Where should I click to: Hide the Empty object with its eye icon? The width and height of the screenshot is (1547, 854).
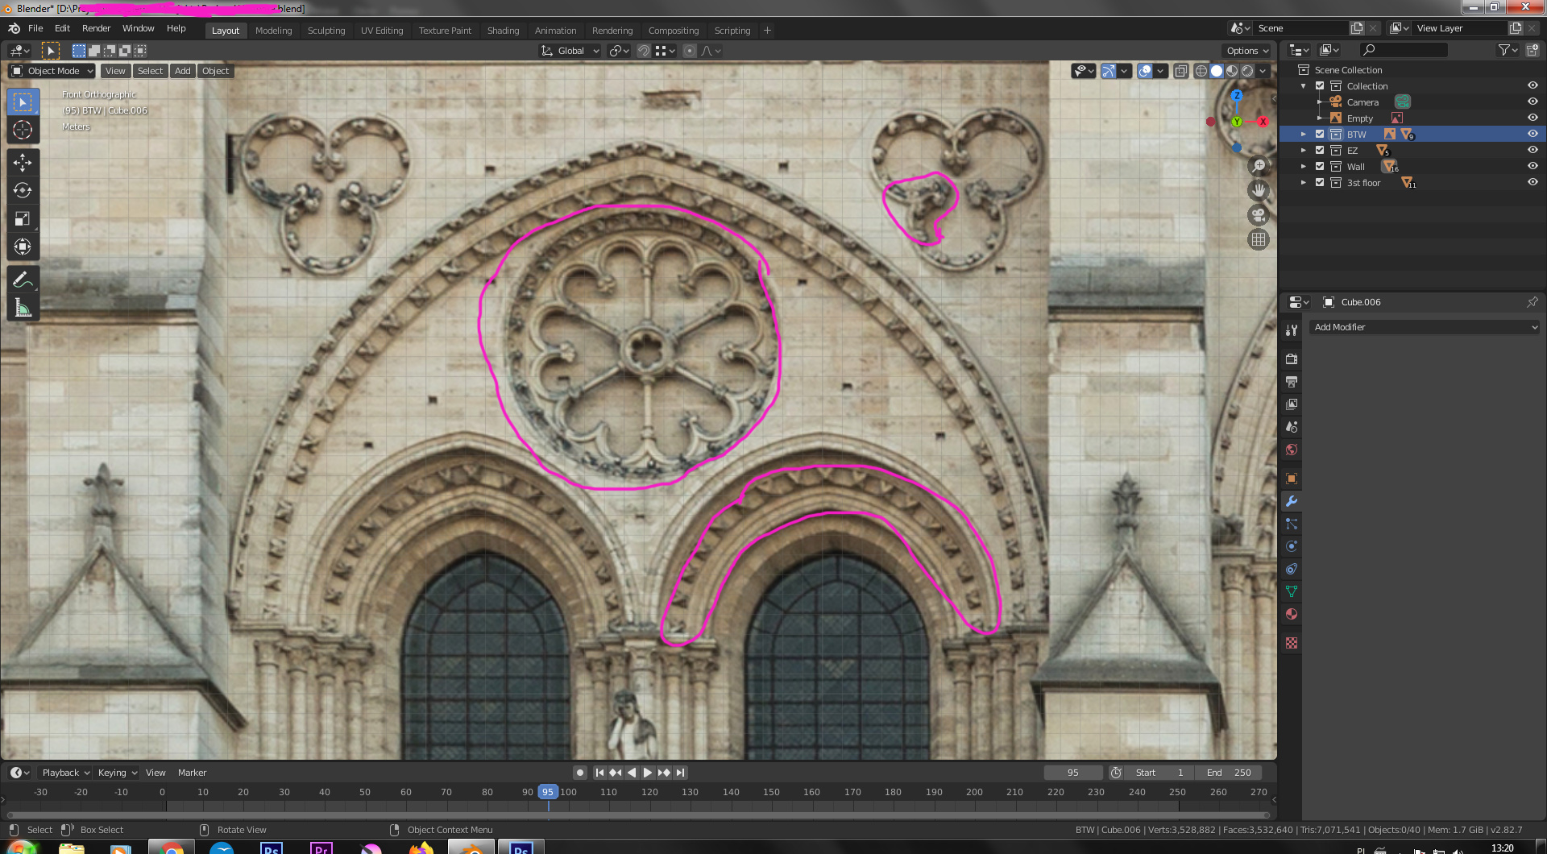[1532, 118]
